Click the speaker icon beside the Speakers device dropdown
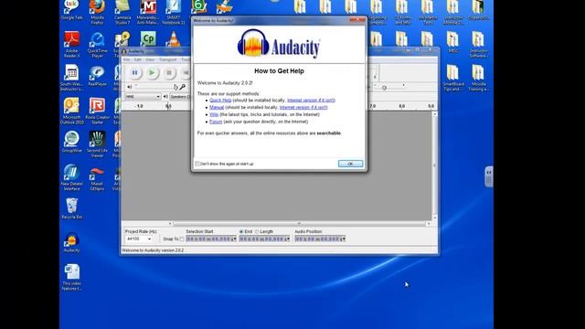 coord(165,97)
